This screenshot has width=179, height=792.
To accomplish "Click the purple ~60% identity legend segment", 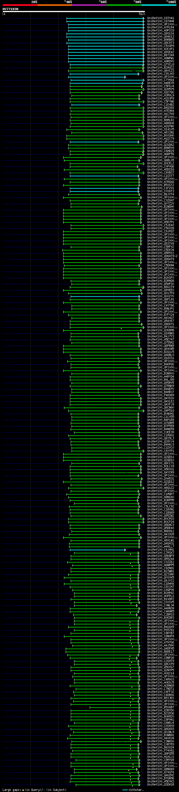I will 89,5.
